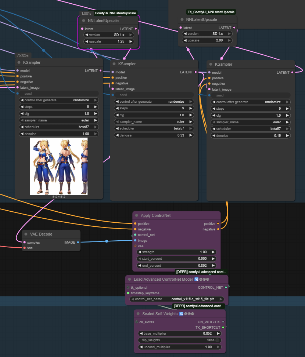Viewport: 305px width, 357px height.
Task: Click CN_WEIGHTS output port on Scaled Soft Weights
Action: click(223, 322)
